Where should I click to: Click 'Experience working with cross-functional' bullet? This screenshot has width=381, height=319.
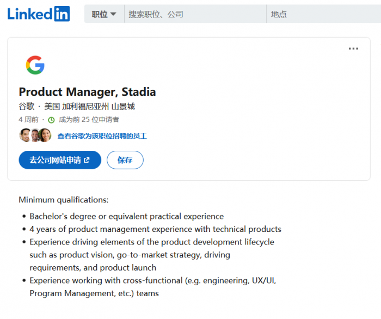tap(153, 287)
